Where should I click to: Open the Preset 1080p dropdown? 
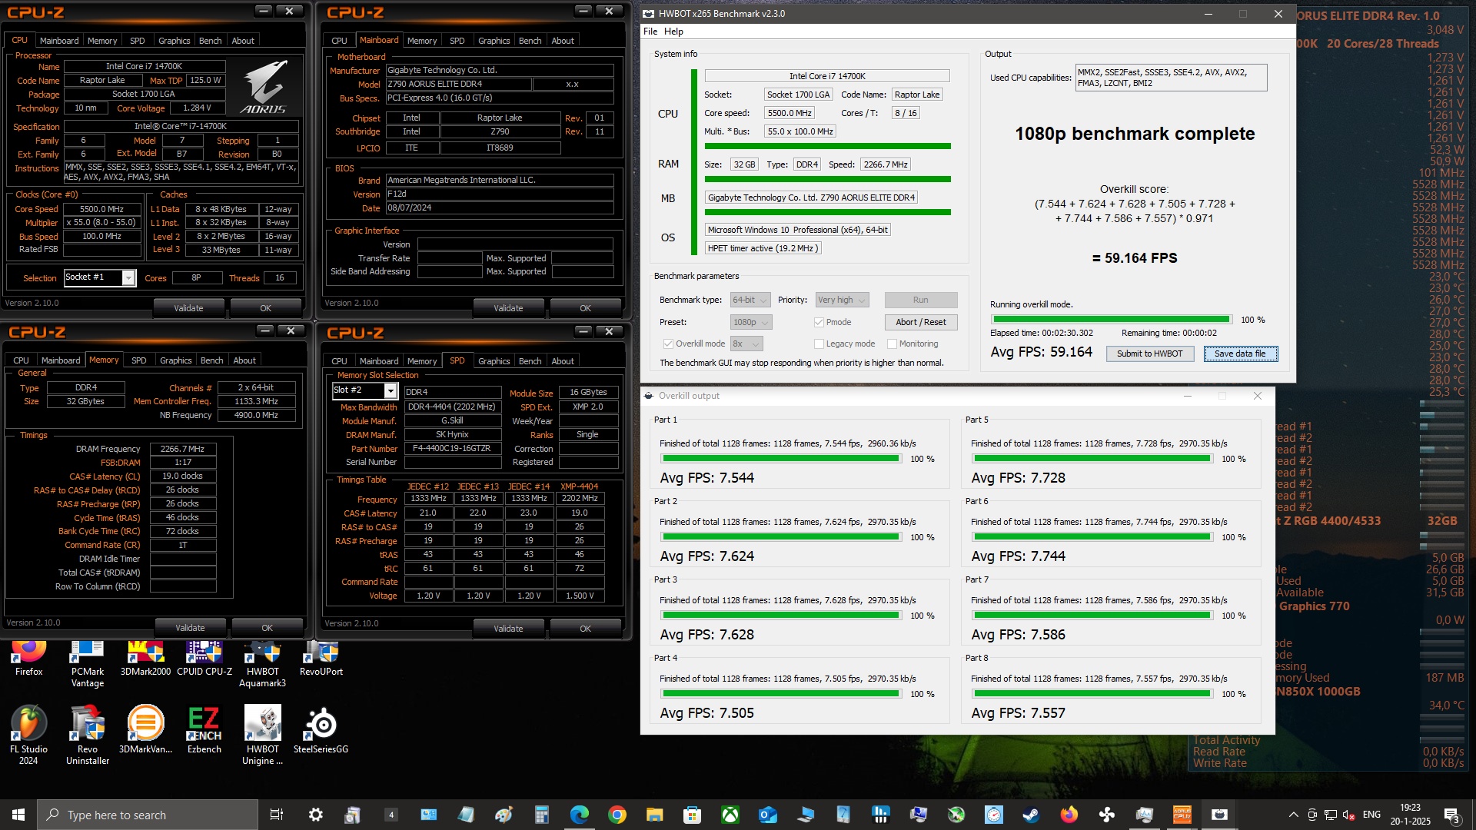click(x=750, y=322)
